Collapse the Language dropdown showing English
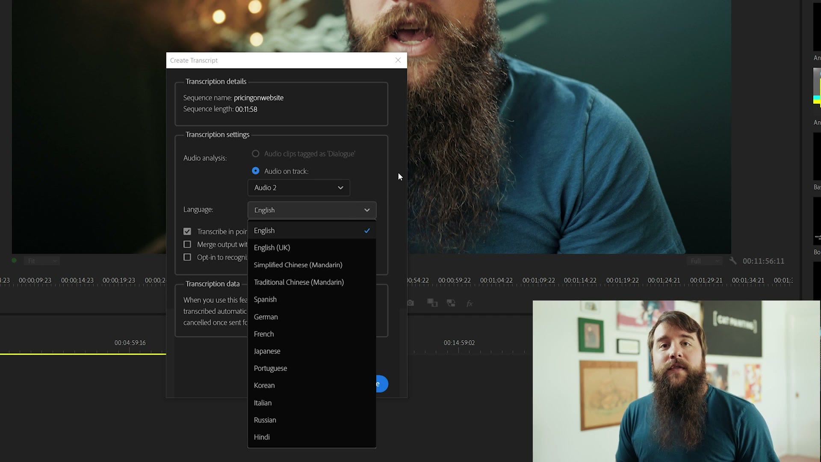821x462 pixels. click(312, 210)
